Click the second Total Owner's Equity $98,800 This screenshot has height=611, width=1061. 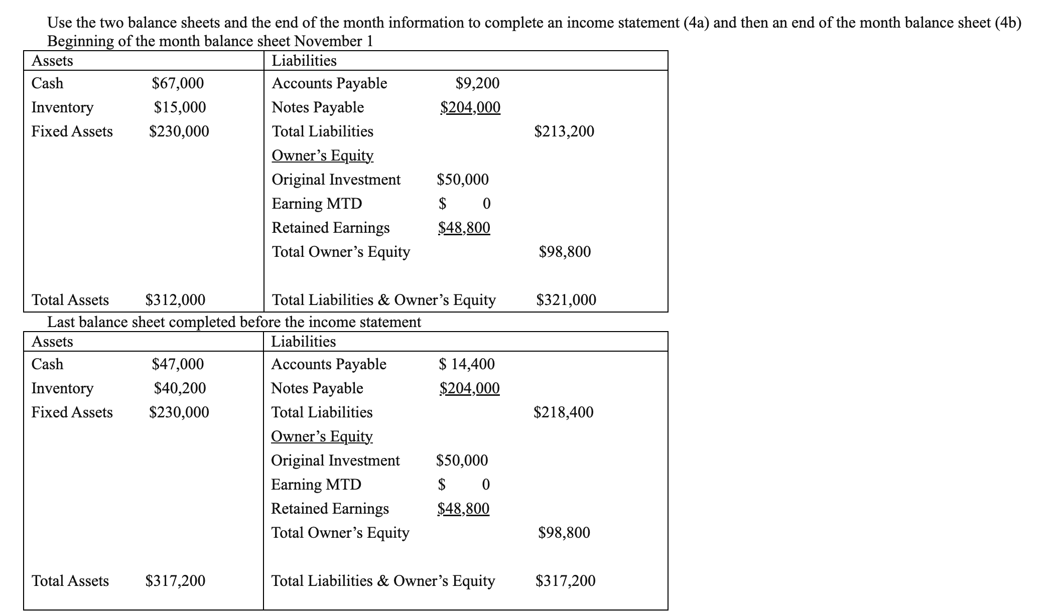pos(564,533)
